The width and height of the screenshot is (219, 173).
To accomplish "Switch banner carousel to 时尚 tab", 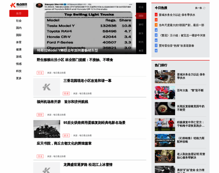I will pyautogui.click(x=141, y=42).
